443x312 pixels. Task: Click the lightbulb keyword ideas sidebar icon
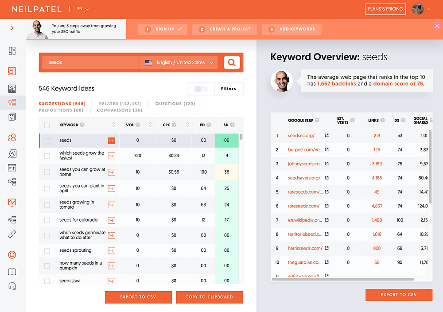pyautogui.click(x=12, y=102)
